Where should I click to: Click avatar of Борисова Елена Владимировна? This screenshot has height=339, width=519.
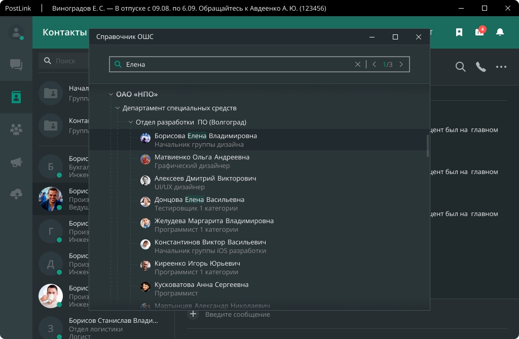(x=145, y=138)
